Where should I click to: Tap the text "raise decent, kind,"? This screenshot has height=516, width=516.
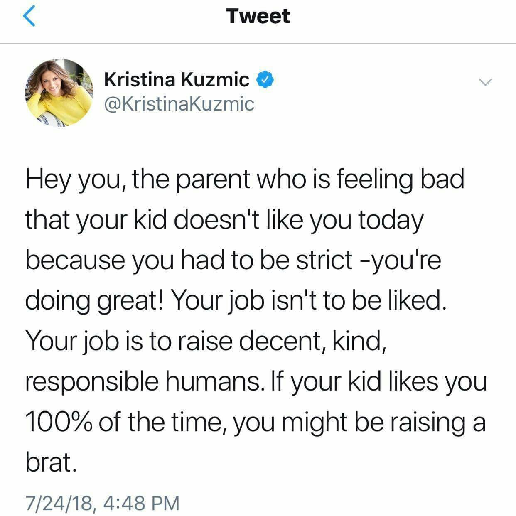tap(280, 341)
